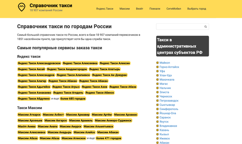Image resolution: width=242 pixels, height=144 pixels.
Task: Open Поехали in the top menu
Action: tap(155, 9)
